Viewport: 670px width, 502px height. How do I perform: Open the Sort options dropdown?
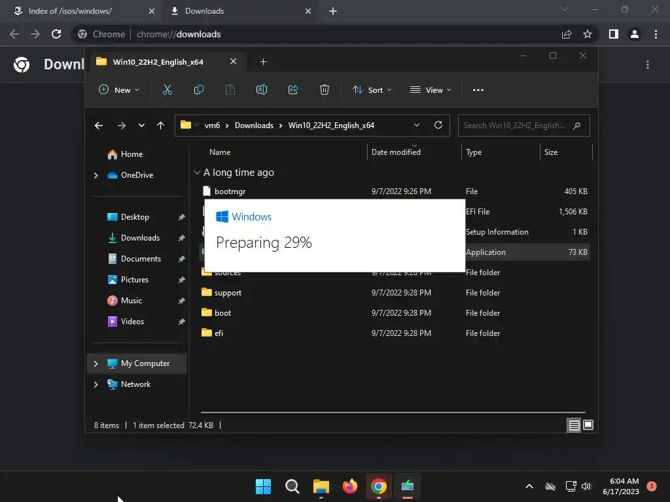point(372,90)
